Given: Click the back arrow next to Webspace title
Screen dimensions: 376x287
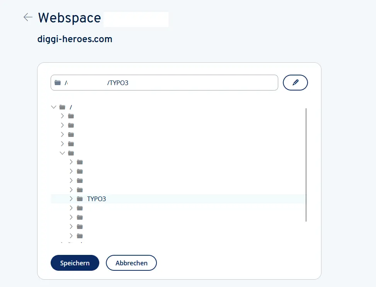Looking at the screenshot, I should 27,17.
